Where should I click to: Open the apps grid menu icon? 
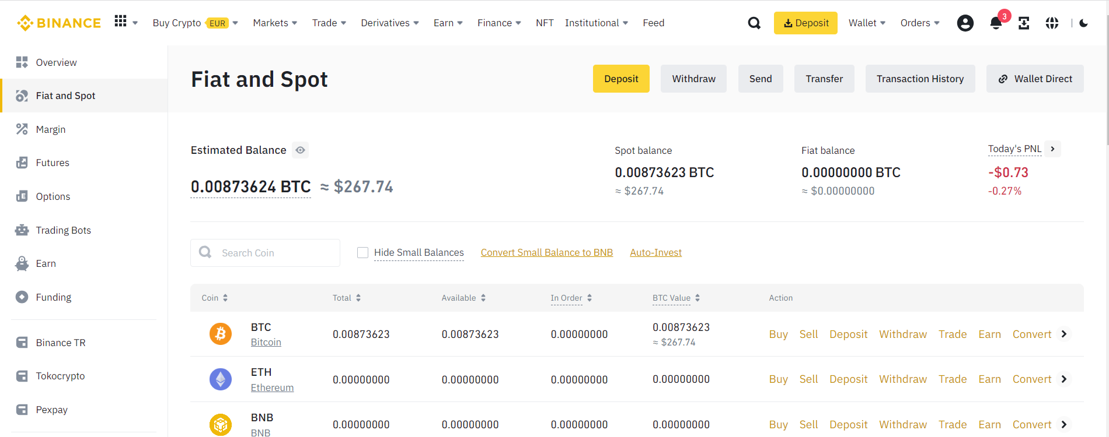click(x=121, y=22)
